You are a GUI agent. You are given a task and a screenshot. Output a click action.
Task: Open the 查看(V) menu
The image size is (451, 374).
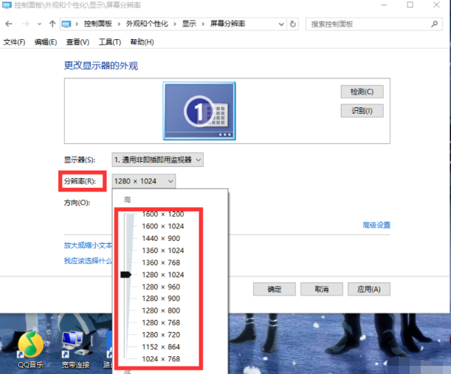[x=78, y=42]
